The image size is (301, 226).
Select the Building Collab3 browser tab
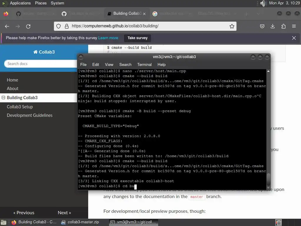coord(127,14)
